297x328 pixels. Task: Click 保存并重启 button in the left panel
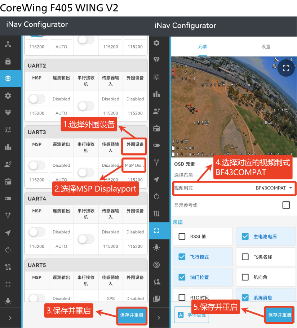point(132,315)
